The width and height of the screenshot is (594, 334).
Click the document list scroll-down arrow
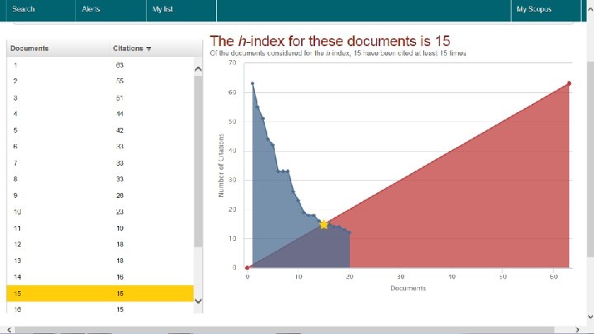[x=198, y=301]
